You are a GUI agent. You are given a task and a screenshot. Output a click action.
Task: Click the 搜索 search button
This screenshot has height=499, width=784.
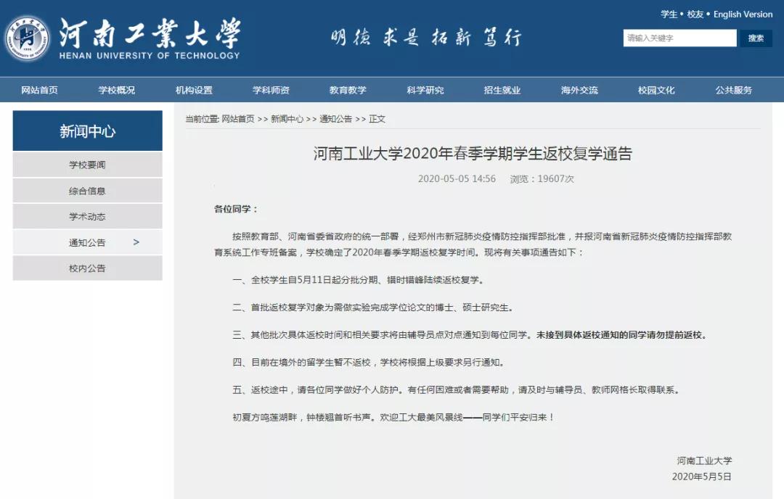(x=756, y=38)
